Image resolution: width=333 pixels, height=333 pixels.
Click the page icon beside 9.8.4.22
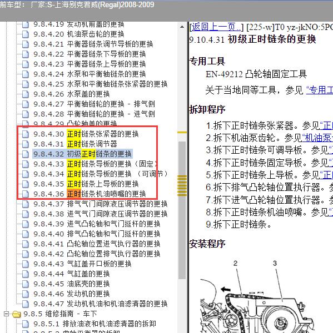click(26, 54)
